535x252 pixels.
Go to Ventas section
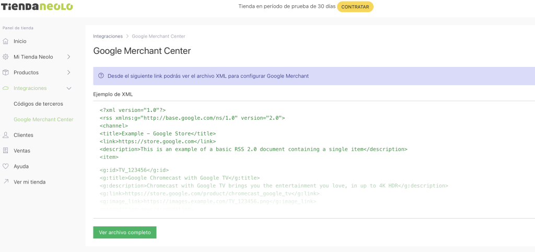click(x=22, y=151)
